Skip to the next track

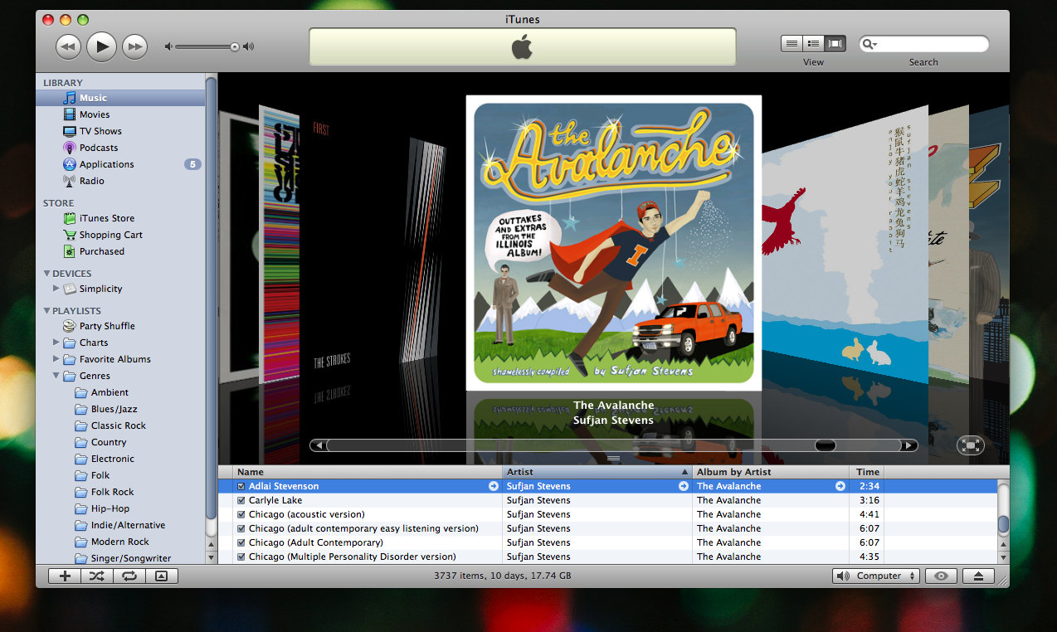click(134, 46)
